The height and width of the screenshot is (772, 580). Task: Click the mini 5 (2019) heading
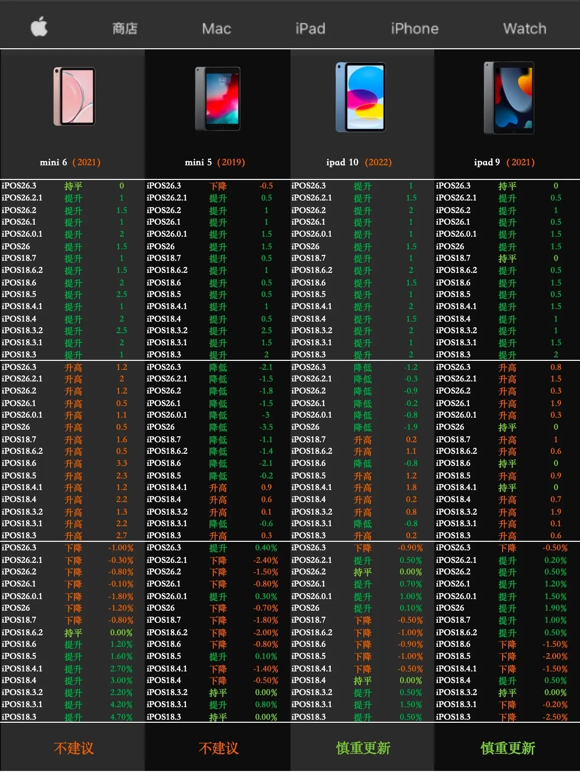point(215,162)
